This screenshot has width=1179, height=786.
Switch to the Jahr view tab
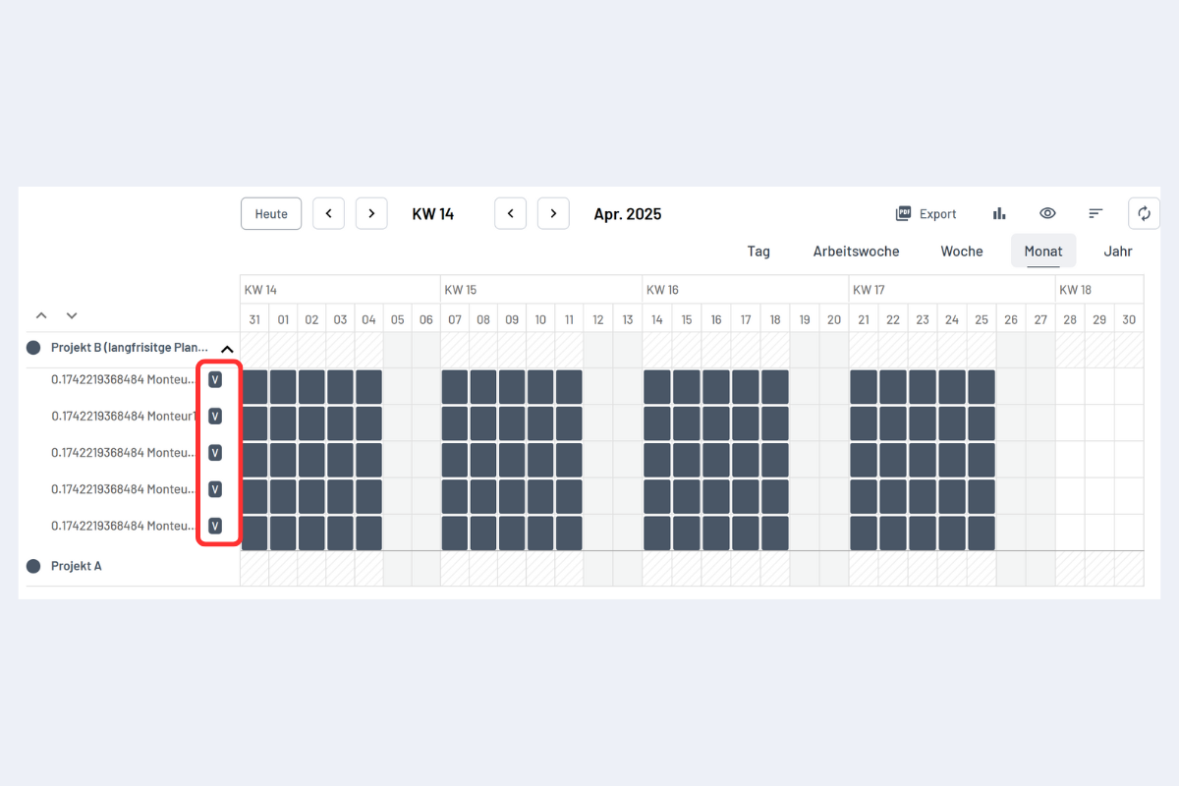[1117, 251]
